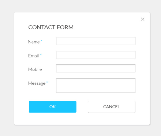Click the Message field label
Image resolution: width=161 pixels, height=136 pixels.
point(37,83)
